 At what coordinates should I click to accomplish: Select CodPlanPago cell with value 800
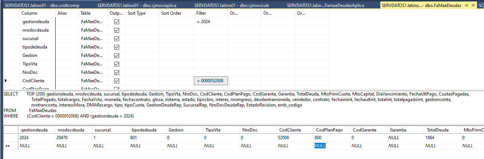[332, 138]
